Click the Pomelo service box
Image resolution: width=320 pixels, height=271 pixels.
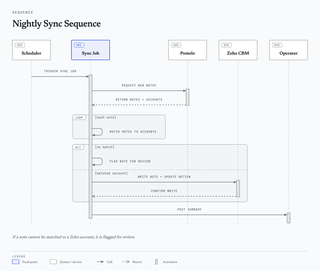click(188, 50)
